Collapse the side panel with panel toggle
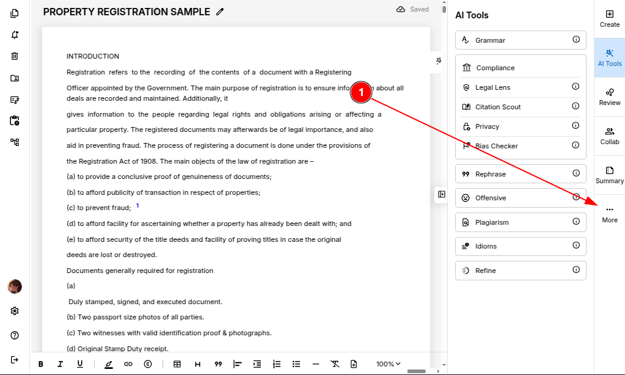 (x=441, y=194)
